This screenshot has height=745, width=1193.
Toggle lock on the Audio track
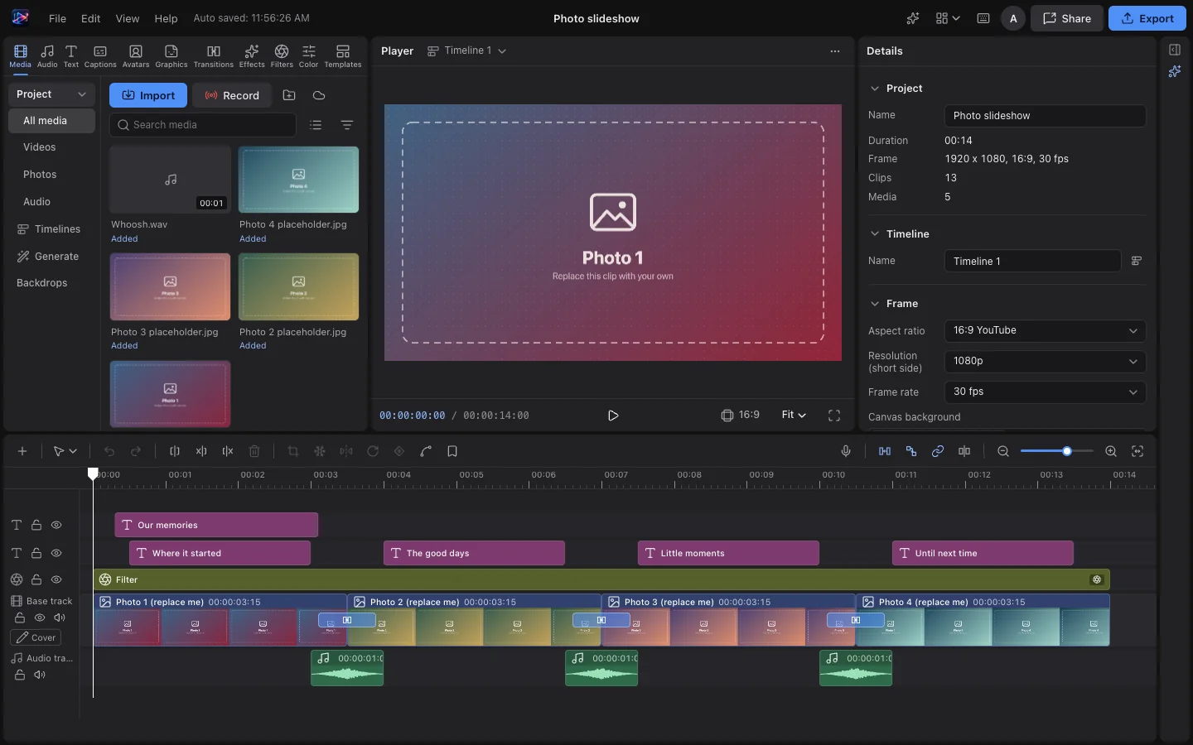pyautogui.click(x=20, y=675)
